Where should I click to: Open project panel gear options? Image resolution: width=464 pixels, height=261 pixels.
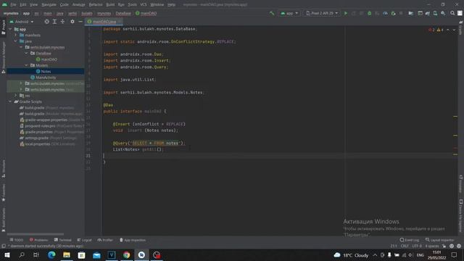coord(72,22)
